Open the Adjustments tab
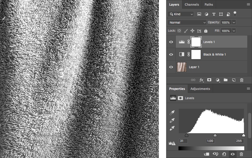 pos(200,89)
